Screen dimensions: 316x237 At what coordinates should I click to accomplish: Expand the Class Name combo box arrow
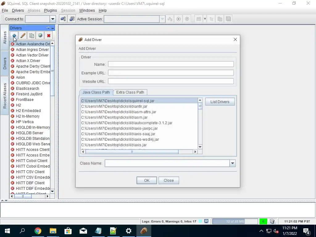232,163
